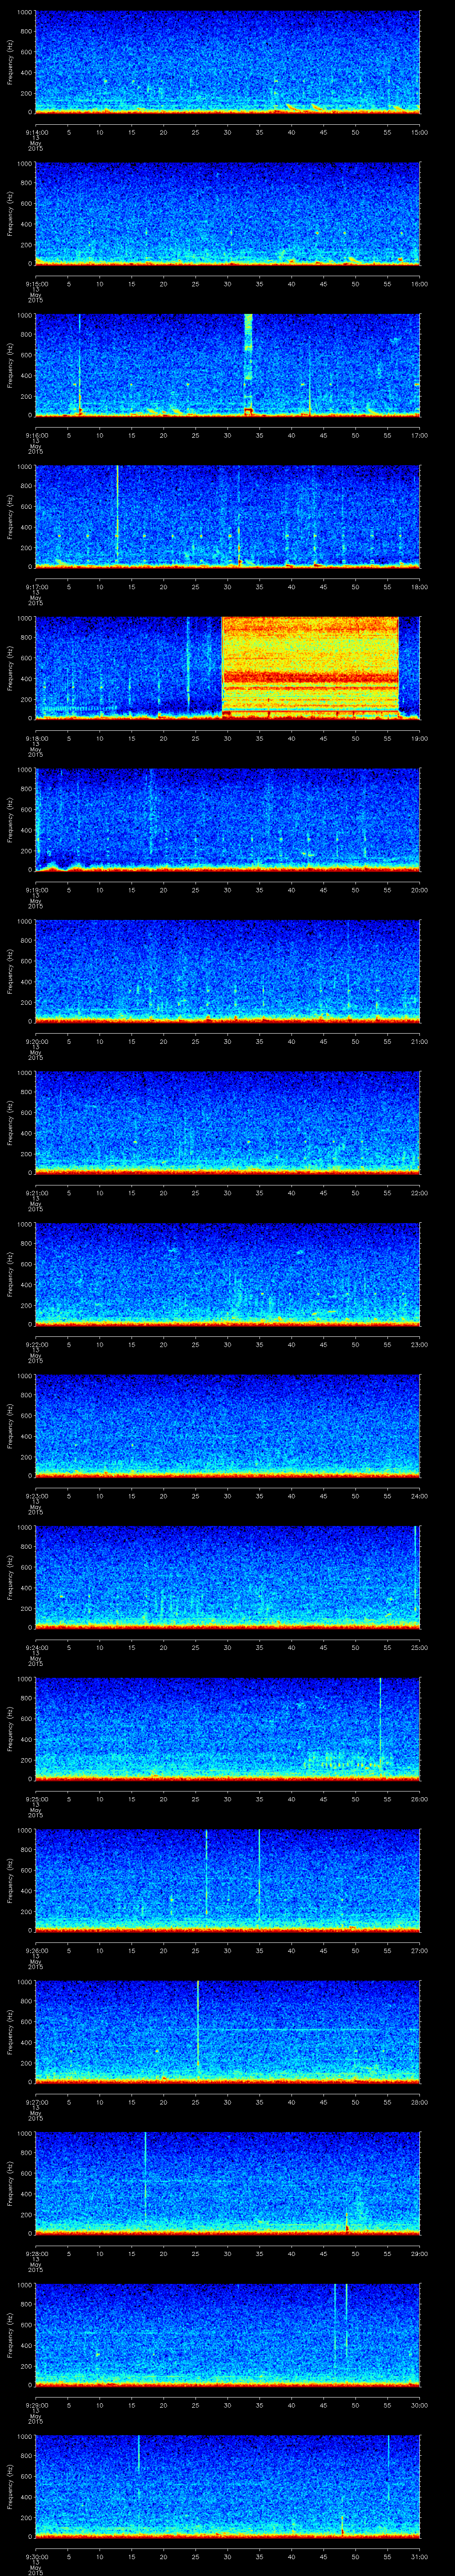This screenshot has height=2576, width=455.
Task: Click the 15:00 end time label
Action: [420, 132]
